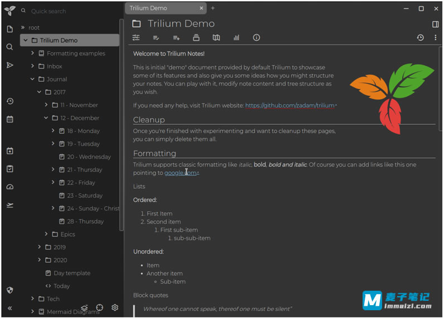
Task: Open note paths ribbon icon
Action: 196,38
